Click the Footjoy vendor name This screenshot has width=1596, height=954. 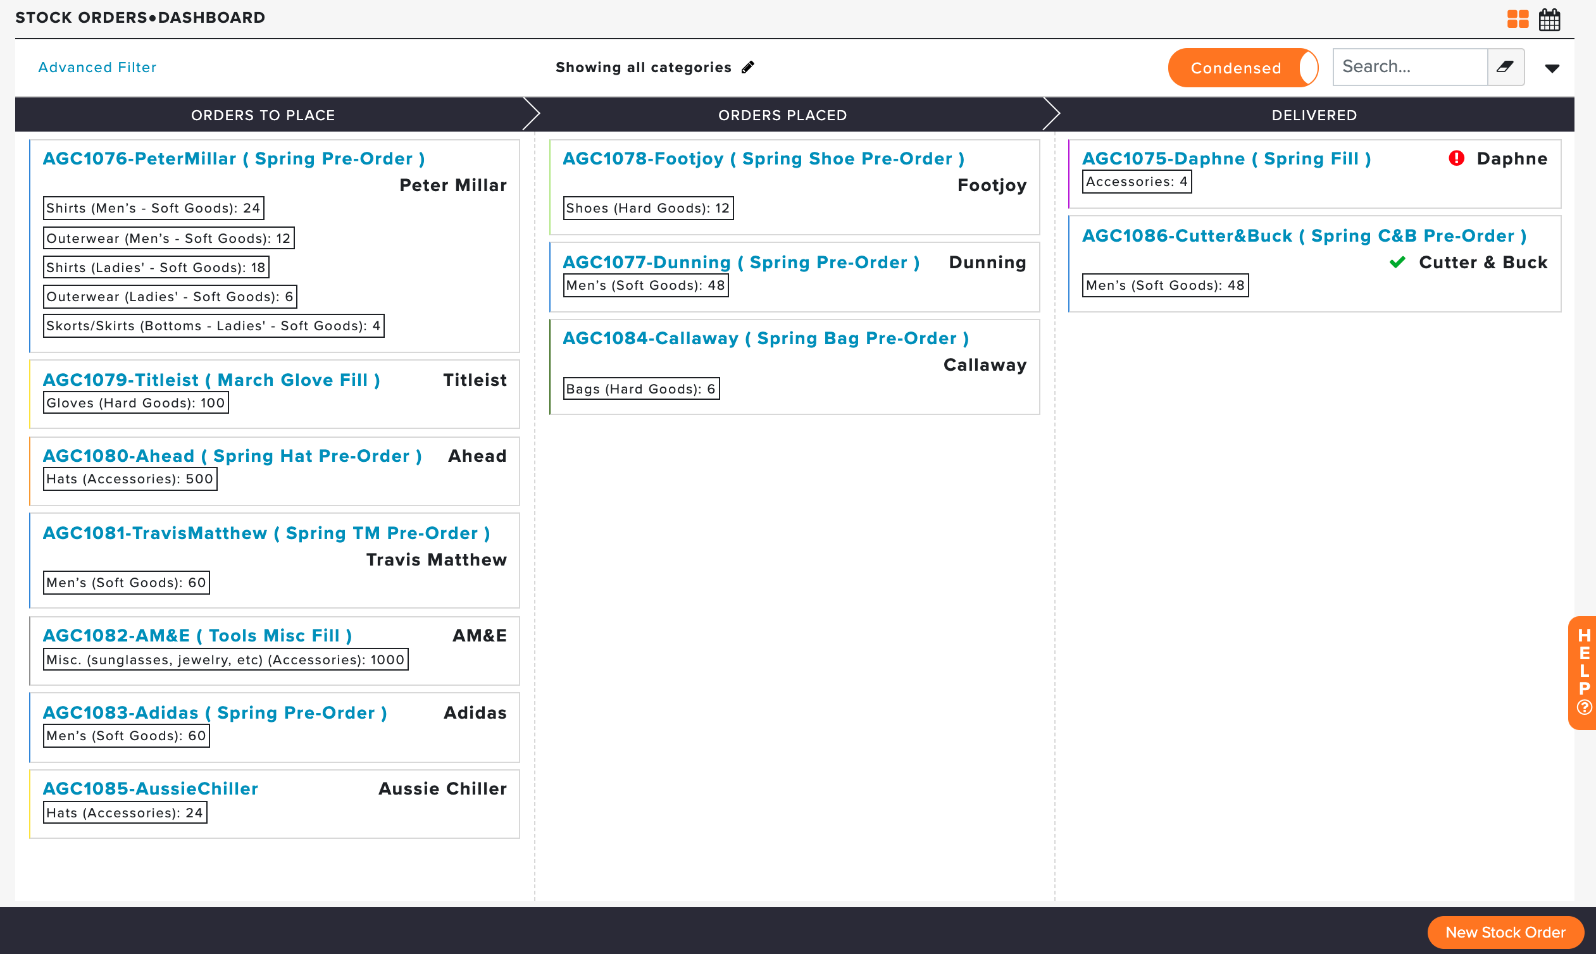(992, 185)
